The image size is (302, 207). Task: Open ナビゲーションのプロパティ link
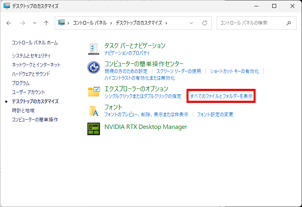click(x=127, y=53)
